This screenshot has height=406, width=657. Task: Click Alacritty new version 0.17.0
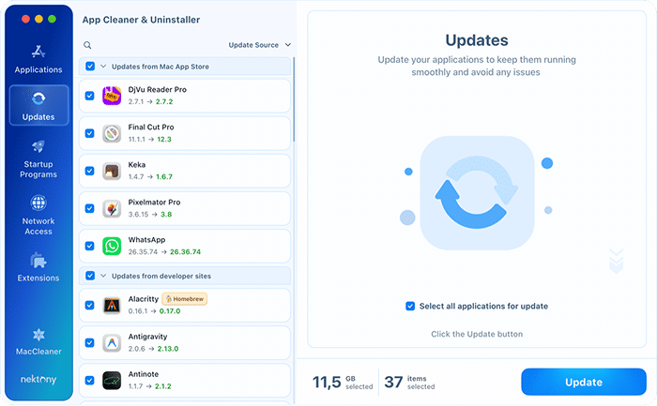(170, 311)
